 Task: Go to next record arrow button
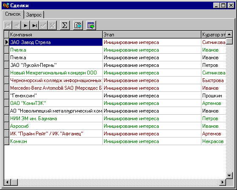(25, 25)
